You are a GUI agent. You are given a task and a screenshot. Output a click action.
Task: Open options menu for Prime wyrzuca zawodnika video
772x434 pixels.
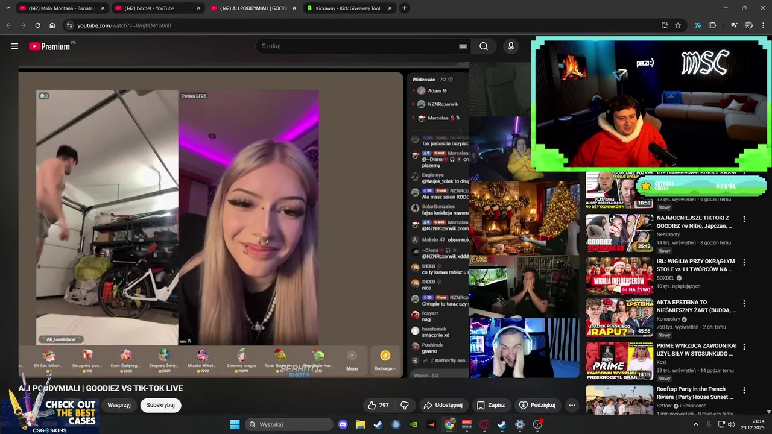click(x=744, y=347)
